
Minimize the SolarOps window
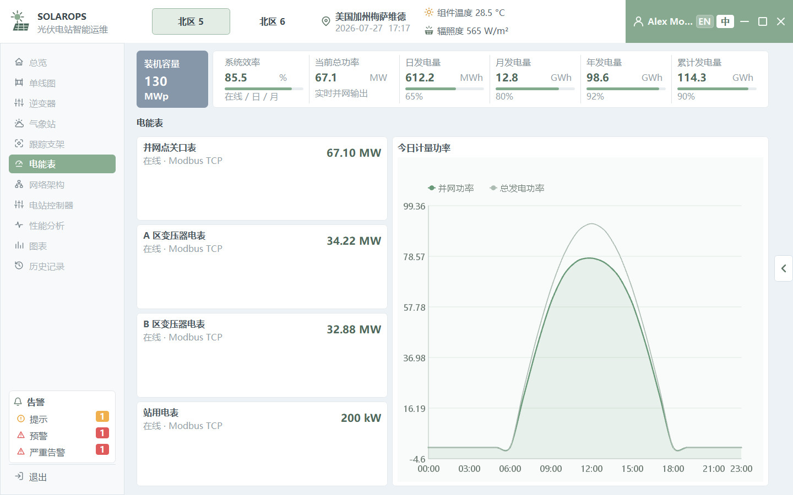tap(745, 21)
